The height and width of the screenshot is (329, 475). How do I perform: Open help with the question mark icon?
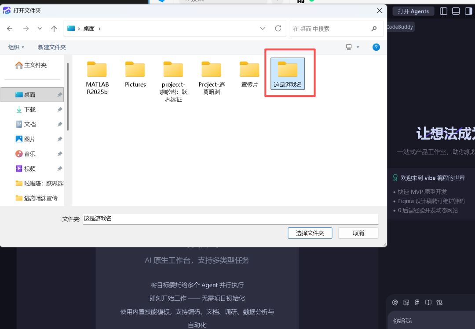coord(376,47)
